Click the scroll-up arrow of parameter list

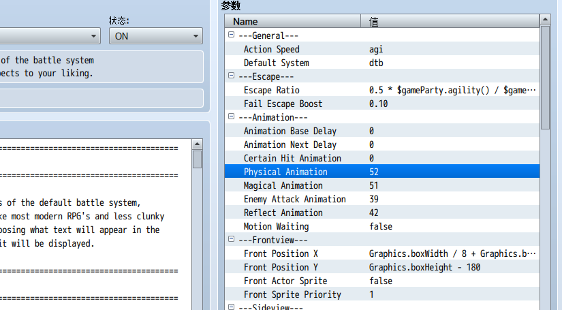545,19
